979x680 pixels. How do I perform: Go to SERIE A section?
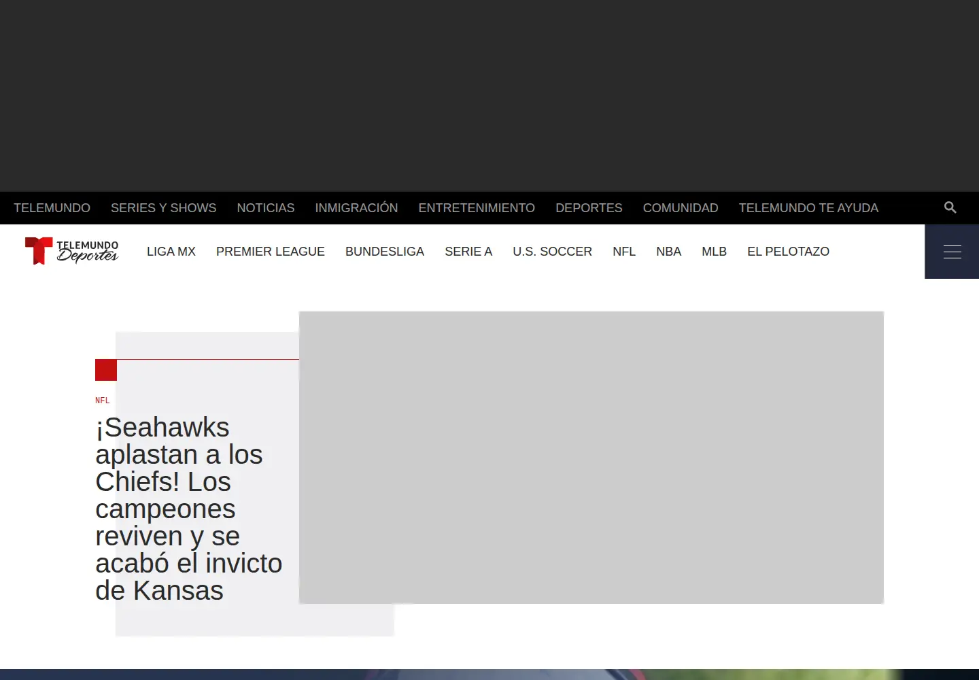coord(468,252)
